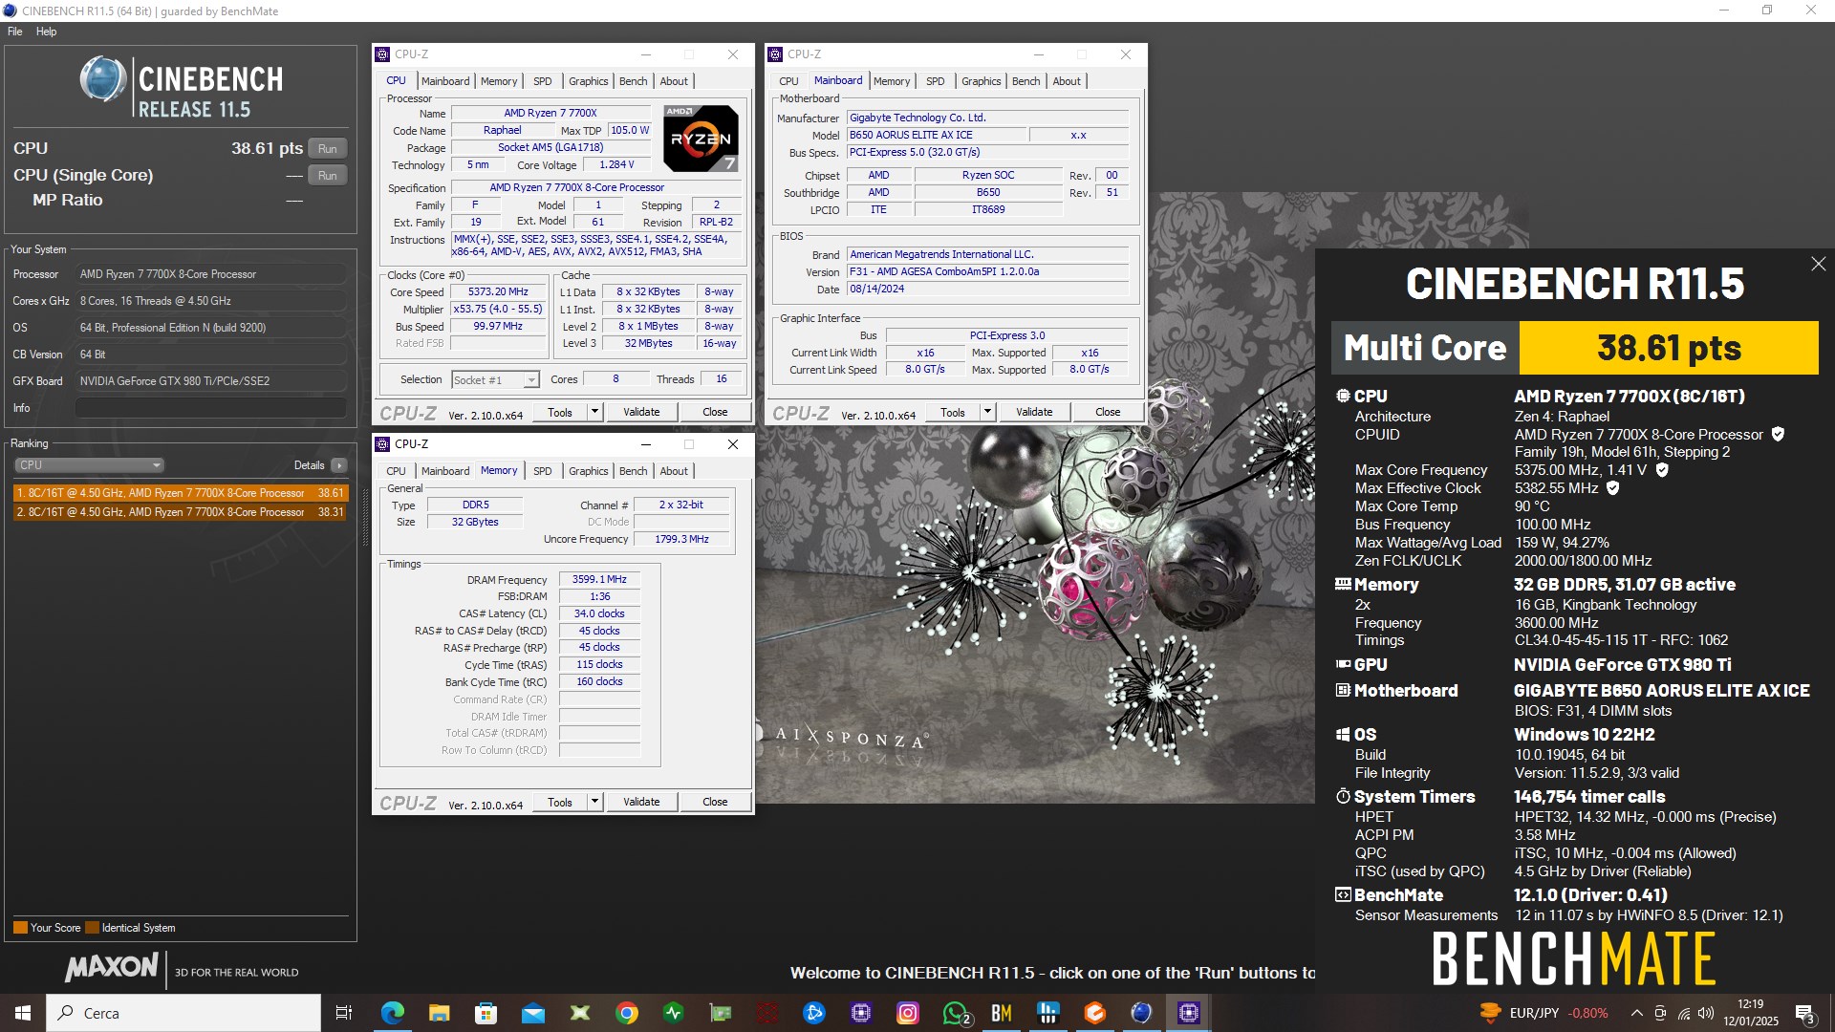Screen dimensions: 1835x1032
Task: Open Microsoft Store from the taskbar
Action: [486, 1013]
